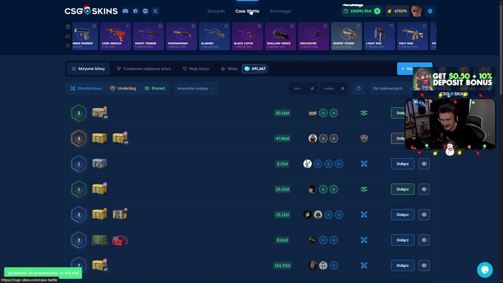Open the SHALLOW GRAVE drop card
503x283 pixels.
coord(281,36)
